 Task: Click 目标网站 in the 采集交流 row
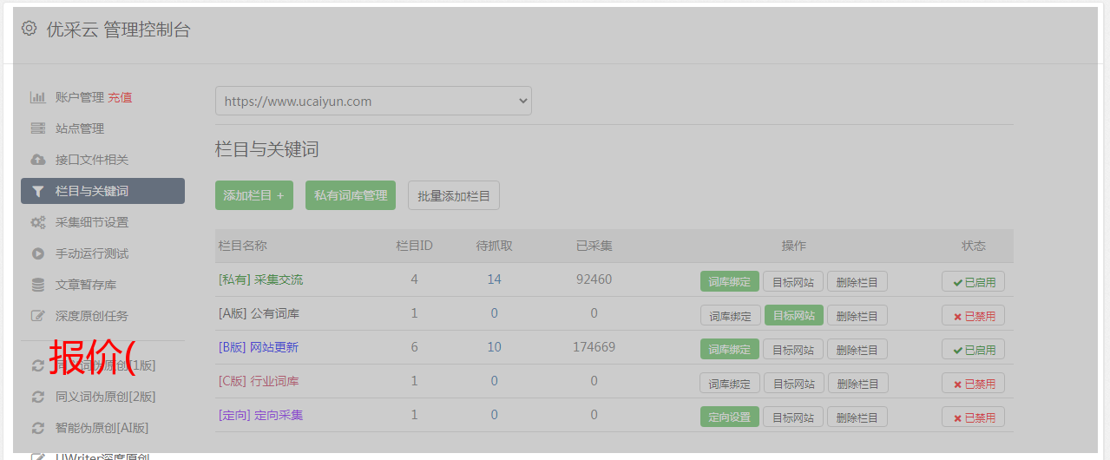pyautogui.click(x=793, y=281)
